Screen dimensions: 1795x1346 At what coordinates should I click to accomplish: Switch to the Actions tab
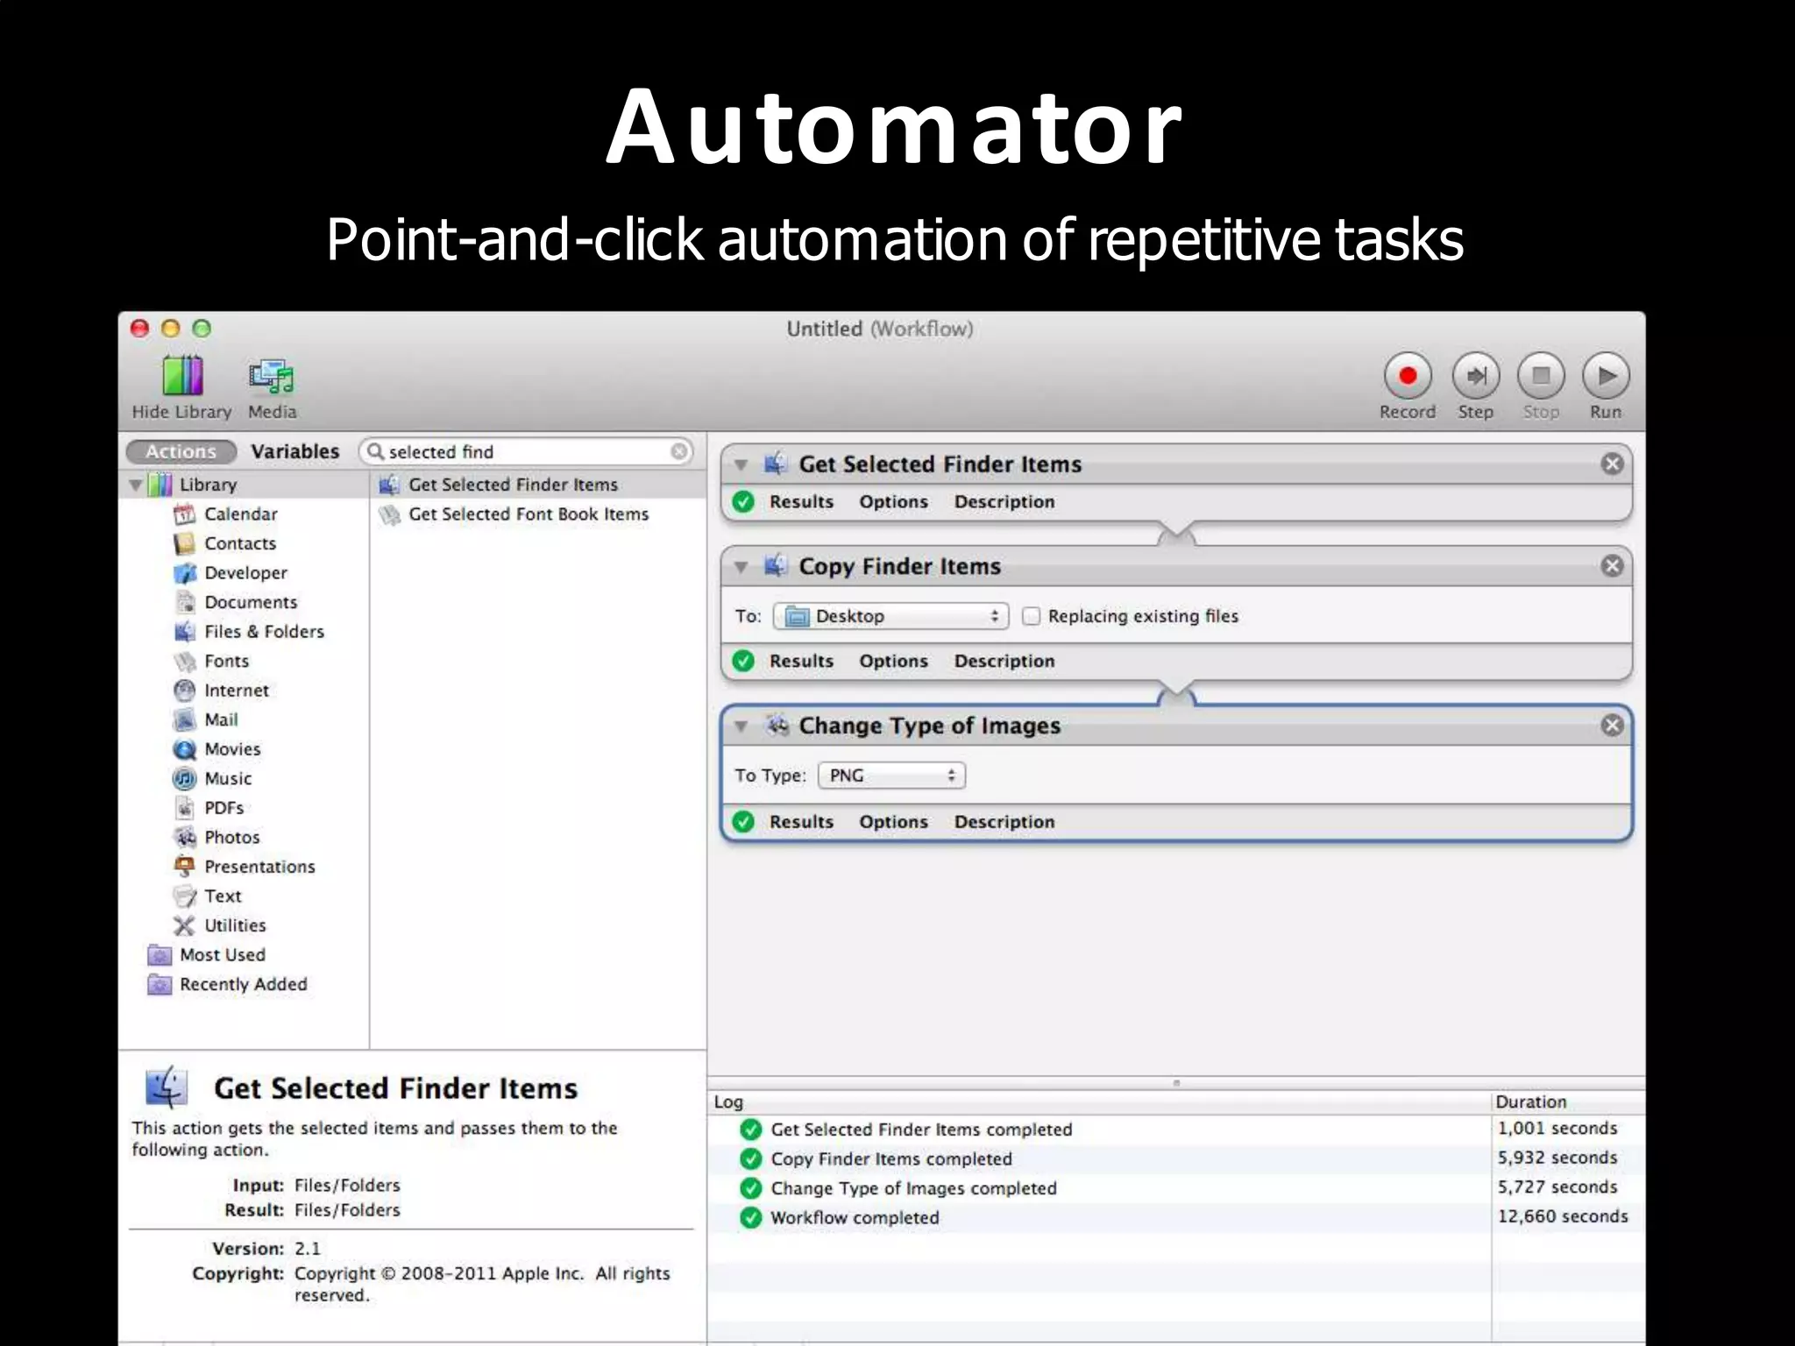181,451
